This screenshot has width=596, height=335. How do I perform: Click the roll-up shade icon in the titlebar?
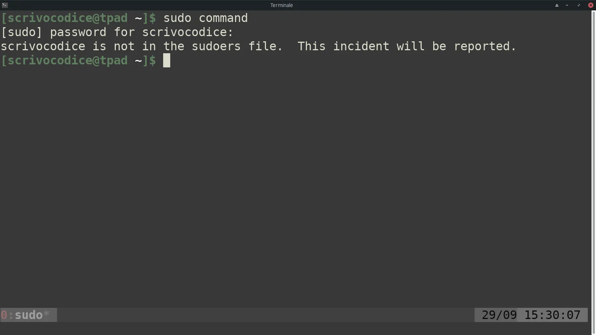click(556, 5)
